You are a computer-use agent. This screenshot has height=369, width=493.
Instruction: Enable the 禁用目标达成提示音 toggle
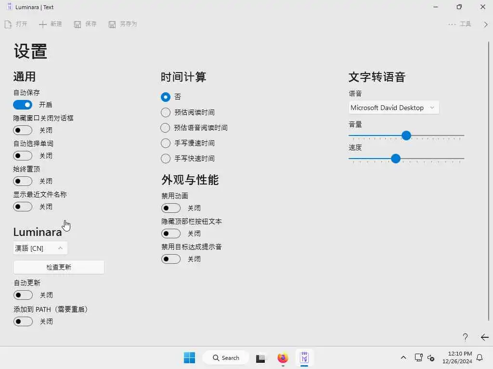(171, 259)
